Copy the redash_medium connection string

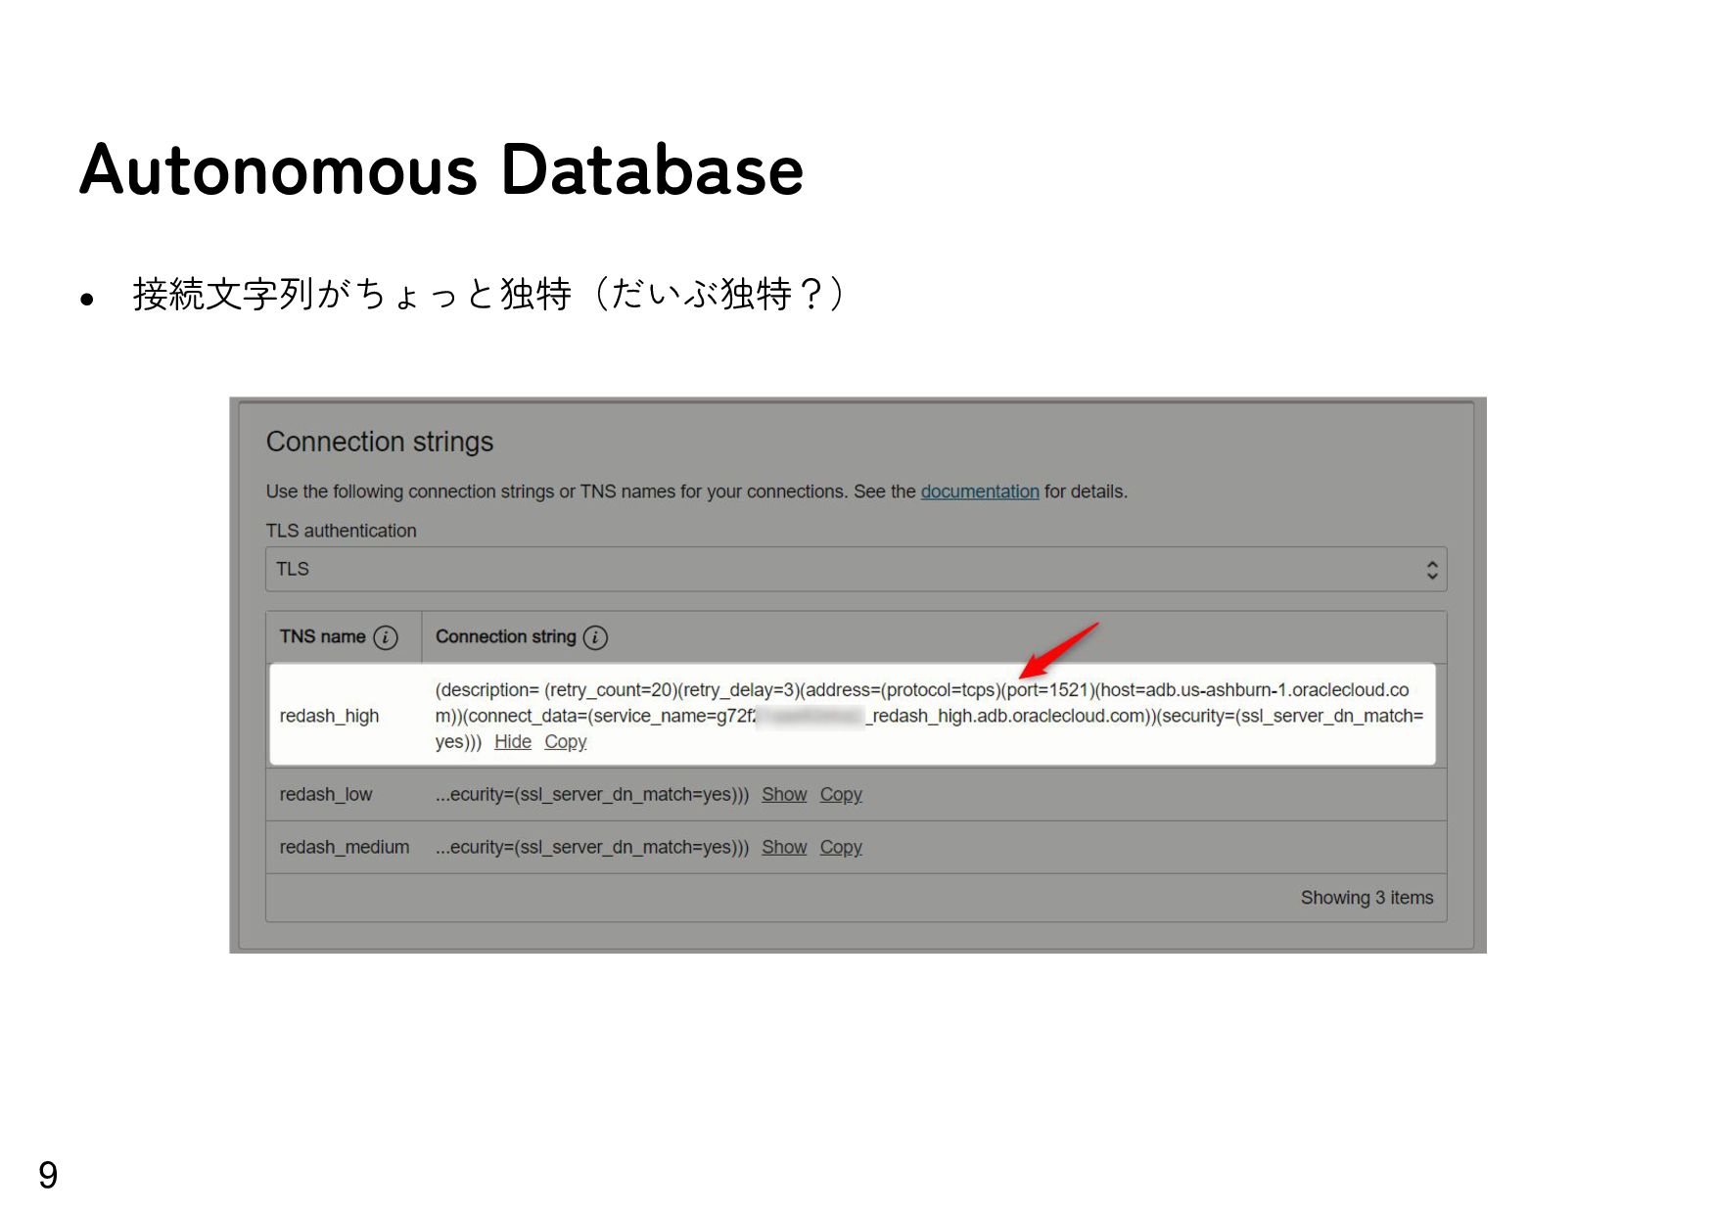point(841,848)
